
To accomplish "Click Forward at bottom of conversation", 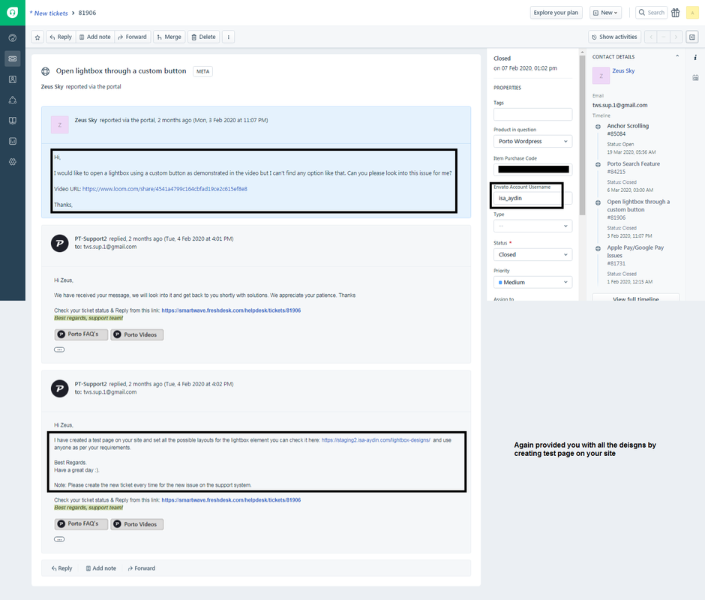I will [x=141, y=568].
